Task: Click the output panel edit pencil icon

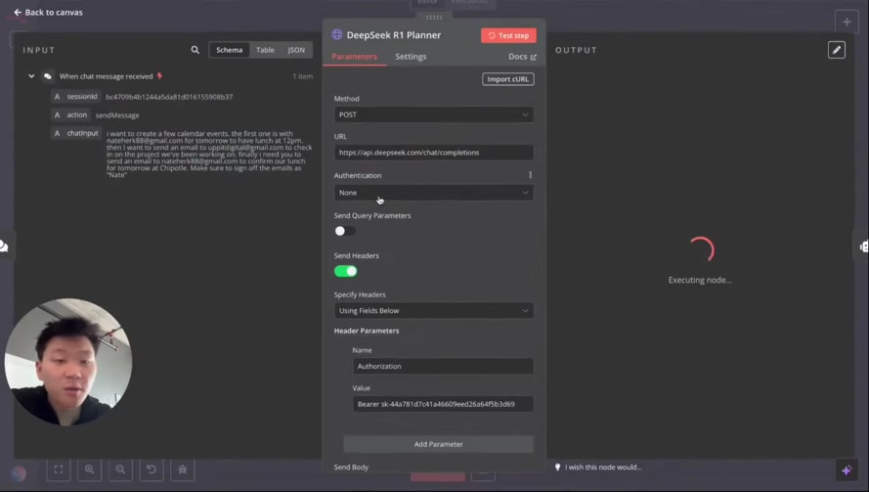Action: click(x=837, y=50)
